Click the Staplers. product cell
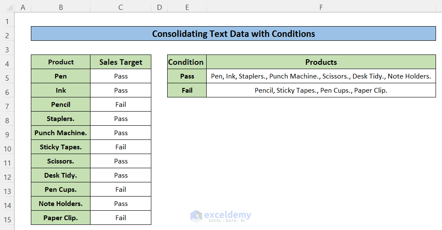Screen dimensions: 442x230 click(60, 118)
